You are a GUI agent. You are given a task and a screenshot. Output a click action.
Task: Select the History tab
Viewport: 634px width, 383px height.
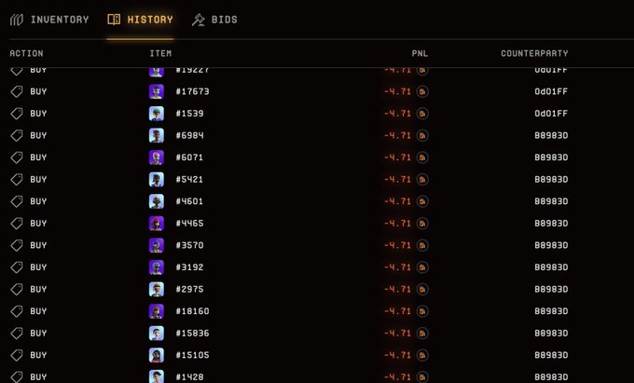coord(140,20)
